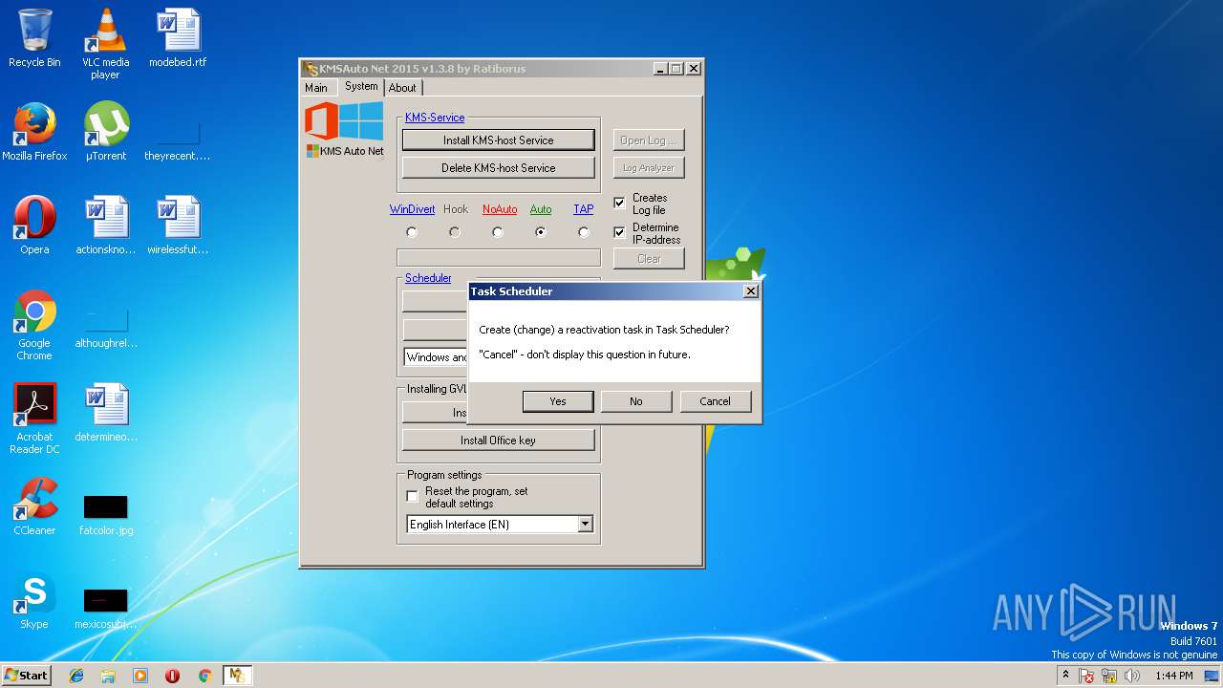Open the Scheduler link

pyautogui.click(x=428, y=278)
